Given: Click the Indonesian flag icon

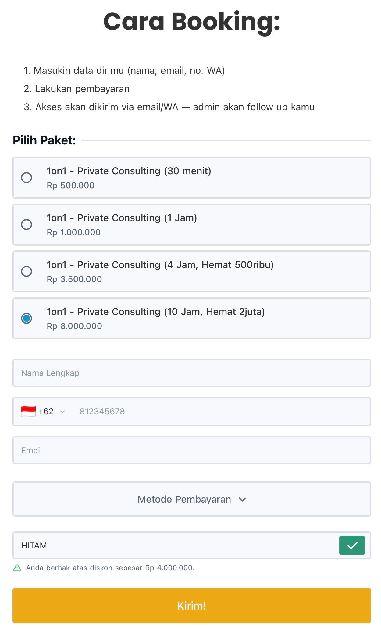Looking at the screenshot, I should [x=28, y=412].
